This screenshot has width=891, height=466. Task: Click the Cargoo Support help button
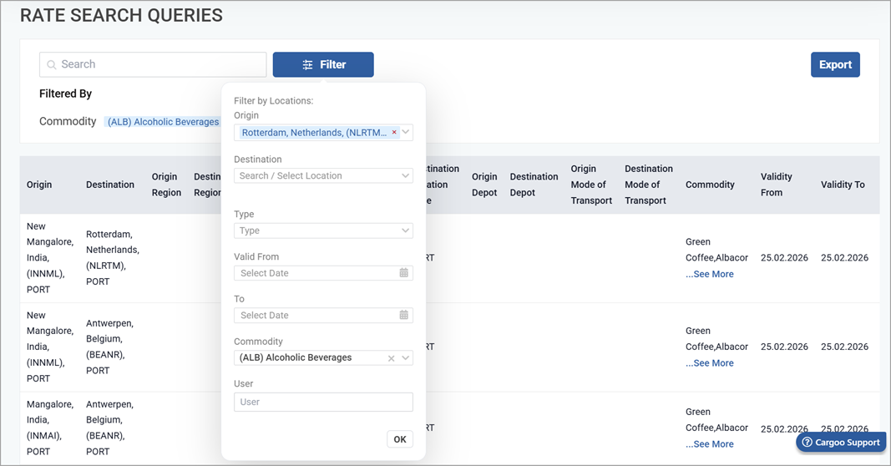point(841,442)
